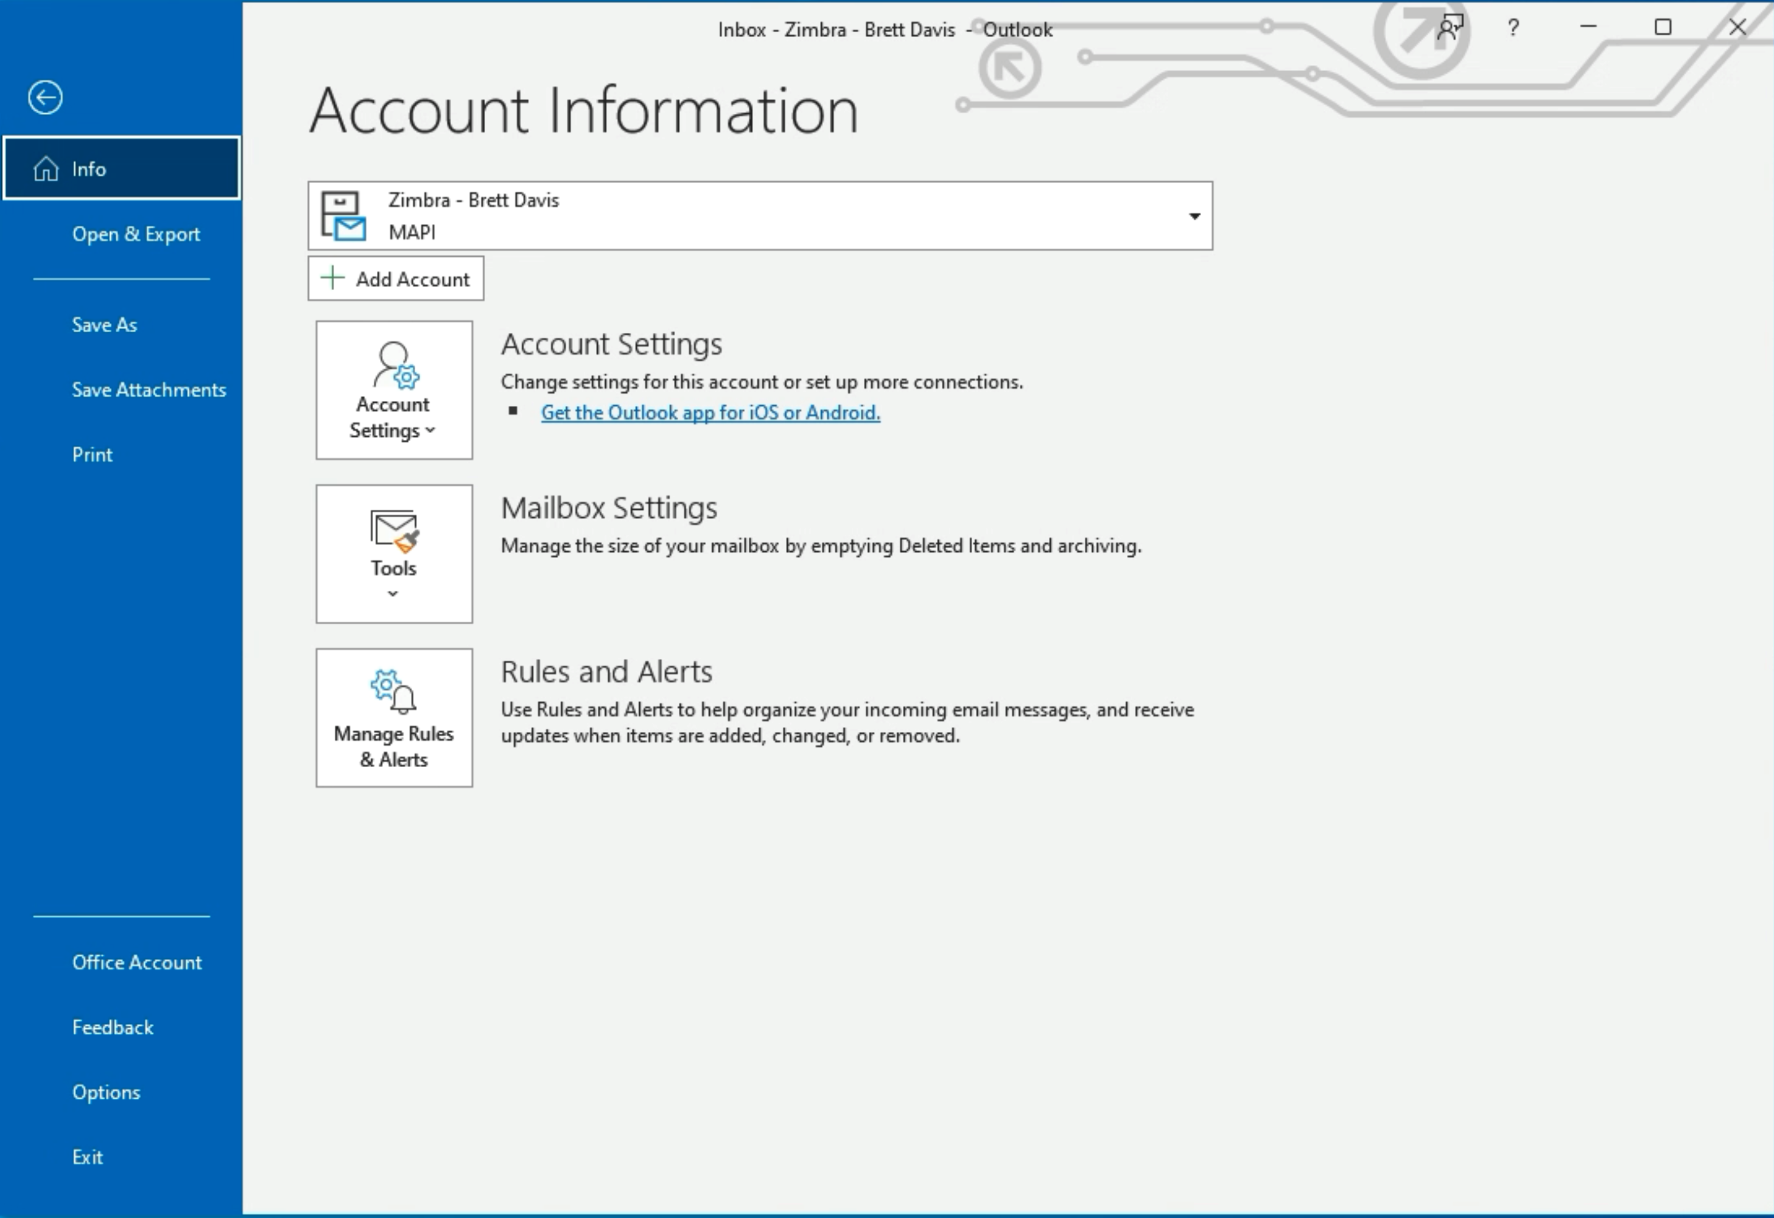This screenshot has width=1774, height=1218.
Task: Maximize the Outlook window
Action: [x=1663, y=27]
